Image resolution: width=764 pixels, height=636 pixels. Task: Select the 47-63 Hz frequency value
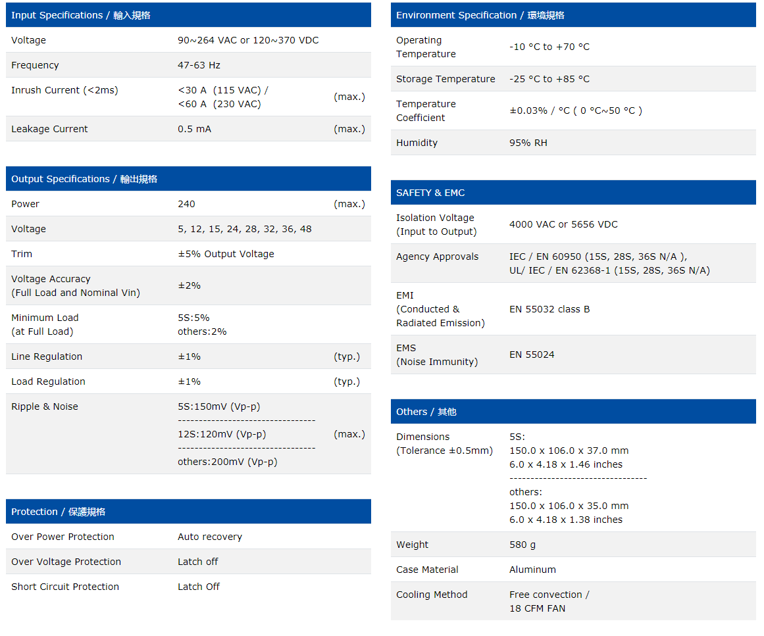[x=199, y=65]
